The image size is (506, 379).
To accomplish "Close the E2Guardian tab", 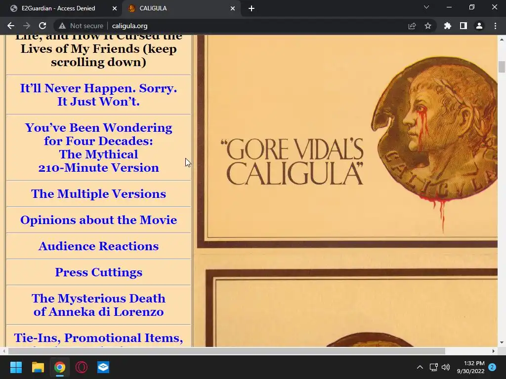I will point(115,8).
